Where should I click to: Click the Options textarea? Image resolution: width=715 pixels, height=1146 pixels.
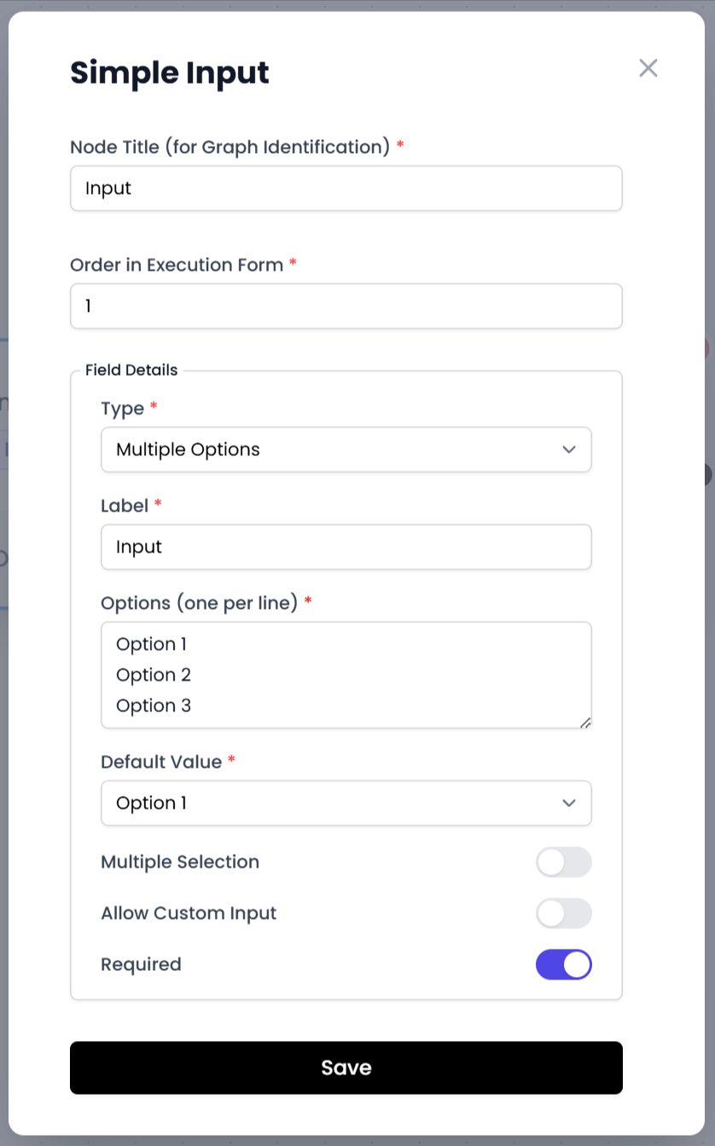346,675
